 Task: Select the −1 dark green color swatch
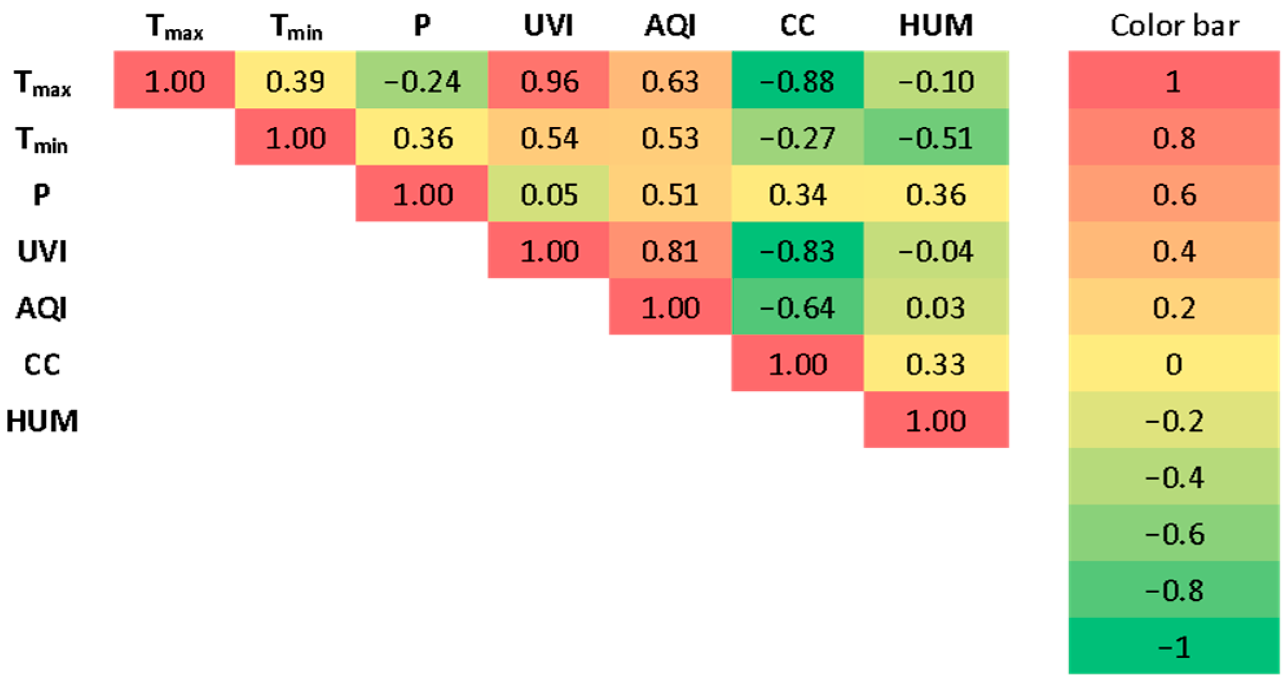[x=1174, y=647]
